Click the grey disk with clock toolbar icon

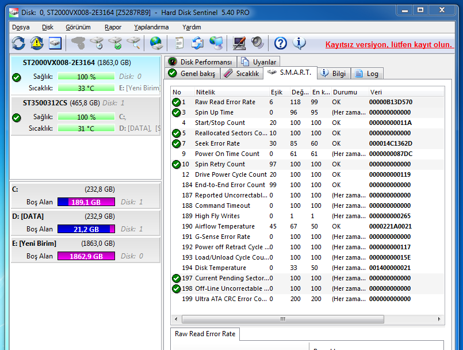(x=97, y=43)
